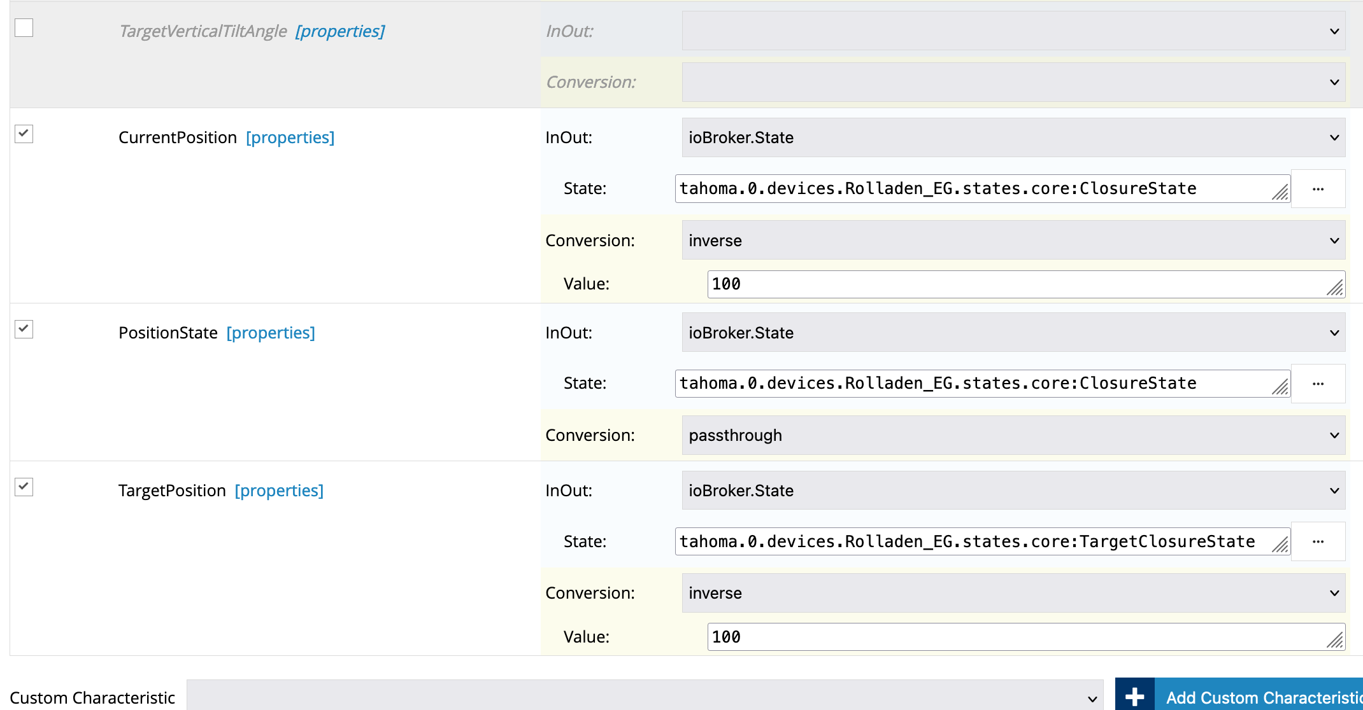1363x710 pixels.
Task: Click the TargetClosureState state text field
Action: pyautogui.click(x=974, y=541)
